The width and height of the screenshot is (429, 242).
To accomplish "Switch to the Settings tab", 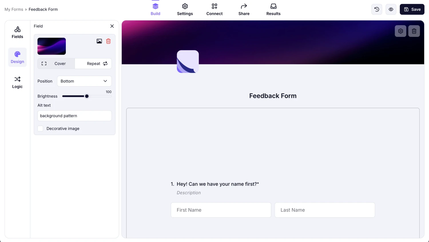I will [x=185, y=9].
